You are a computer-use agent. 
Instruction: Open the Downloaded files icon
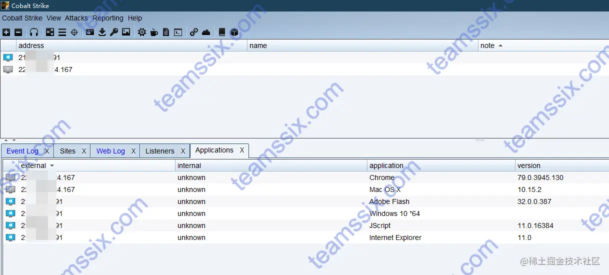pos(102,32)
